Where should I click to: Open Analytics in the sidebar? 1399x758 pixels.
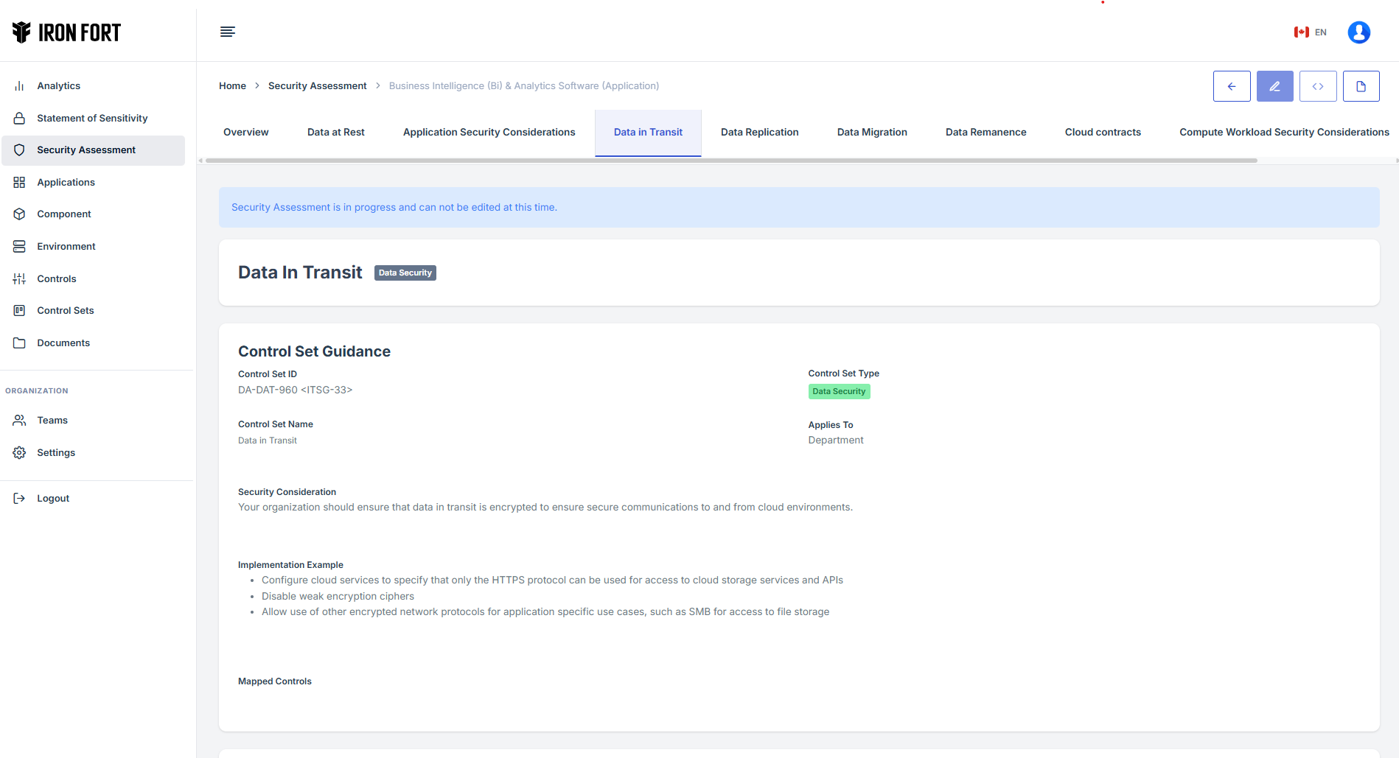coord(58,86)
